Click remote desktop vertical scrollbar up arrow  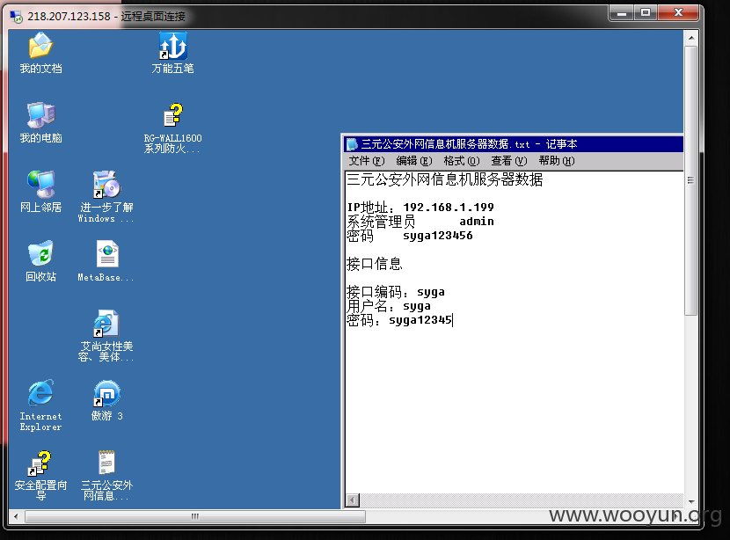691,38
